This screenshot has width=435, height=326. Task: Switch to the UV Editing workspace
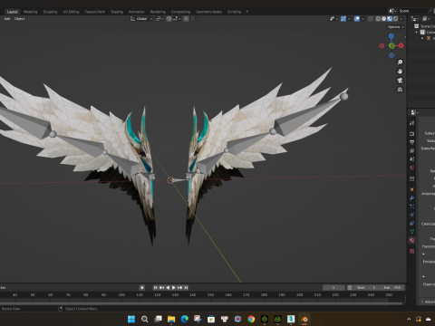(71, 12)
